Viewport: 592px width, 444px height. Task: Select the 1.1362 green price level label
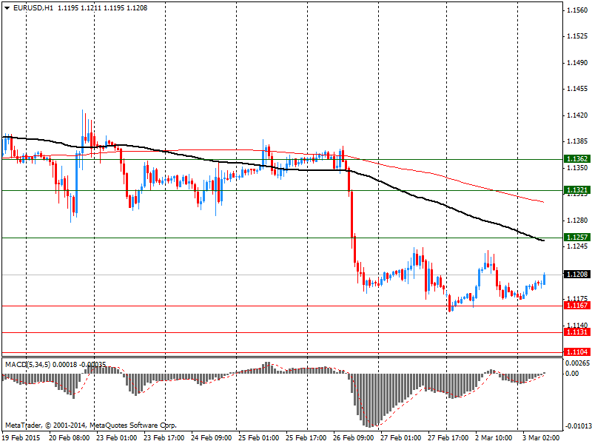pos(576,159)
